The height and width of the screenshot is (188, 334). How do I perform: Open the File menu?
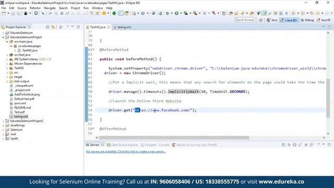(4, 8)
